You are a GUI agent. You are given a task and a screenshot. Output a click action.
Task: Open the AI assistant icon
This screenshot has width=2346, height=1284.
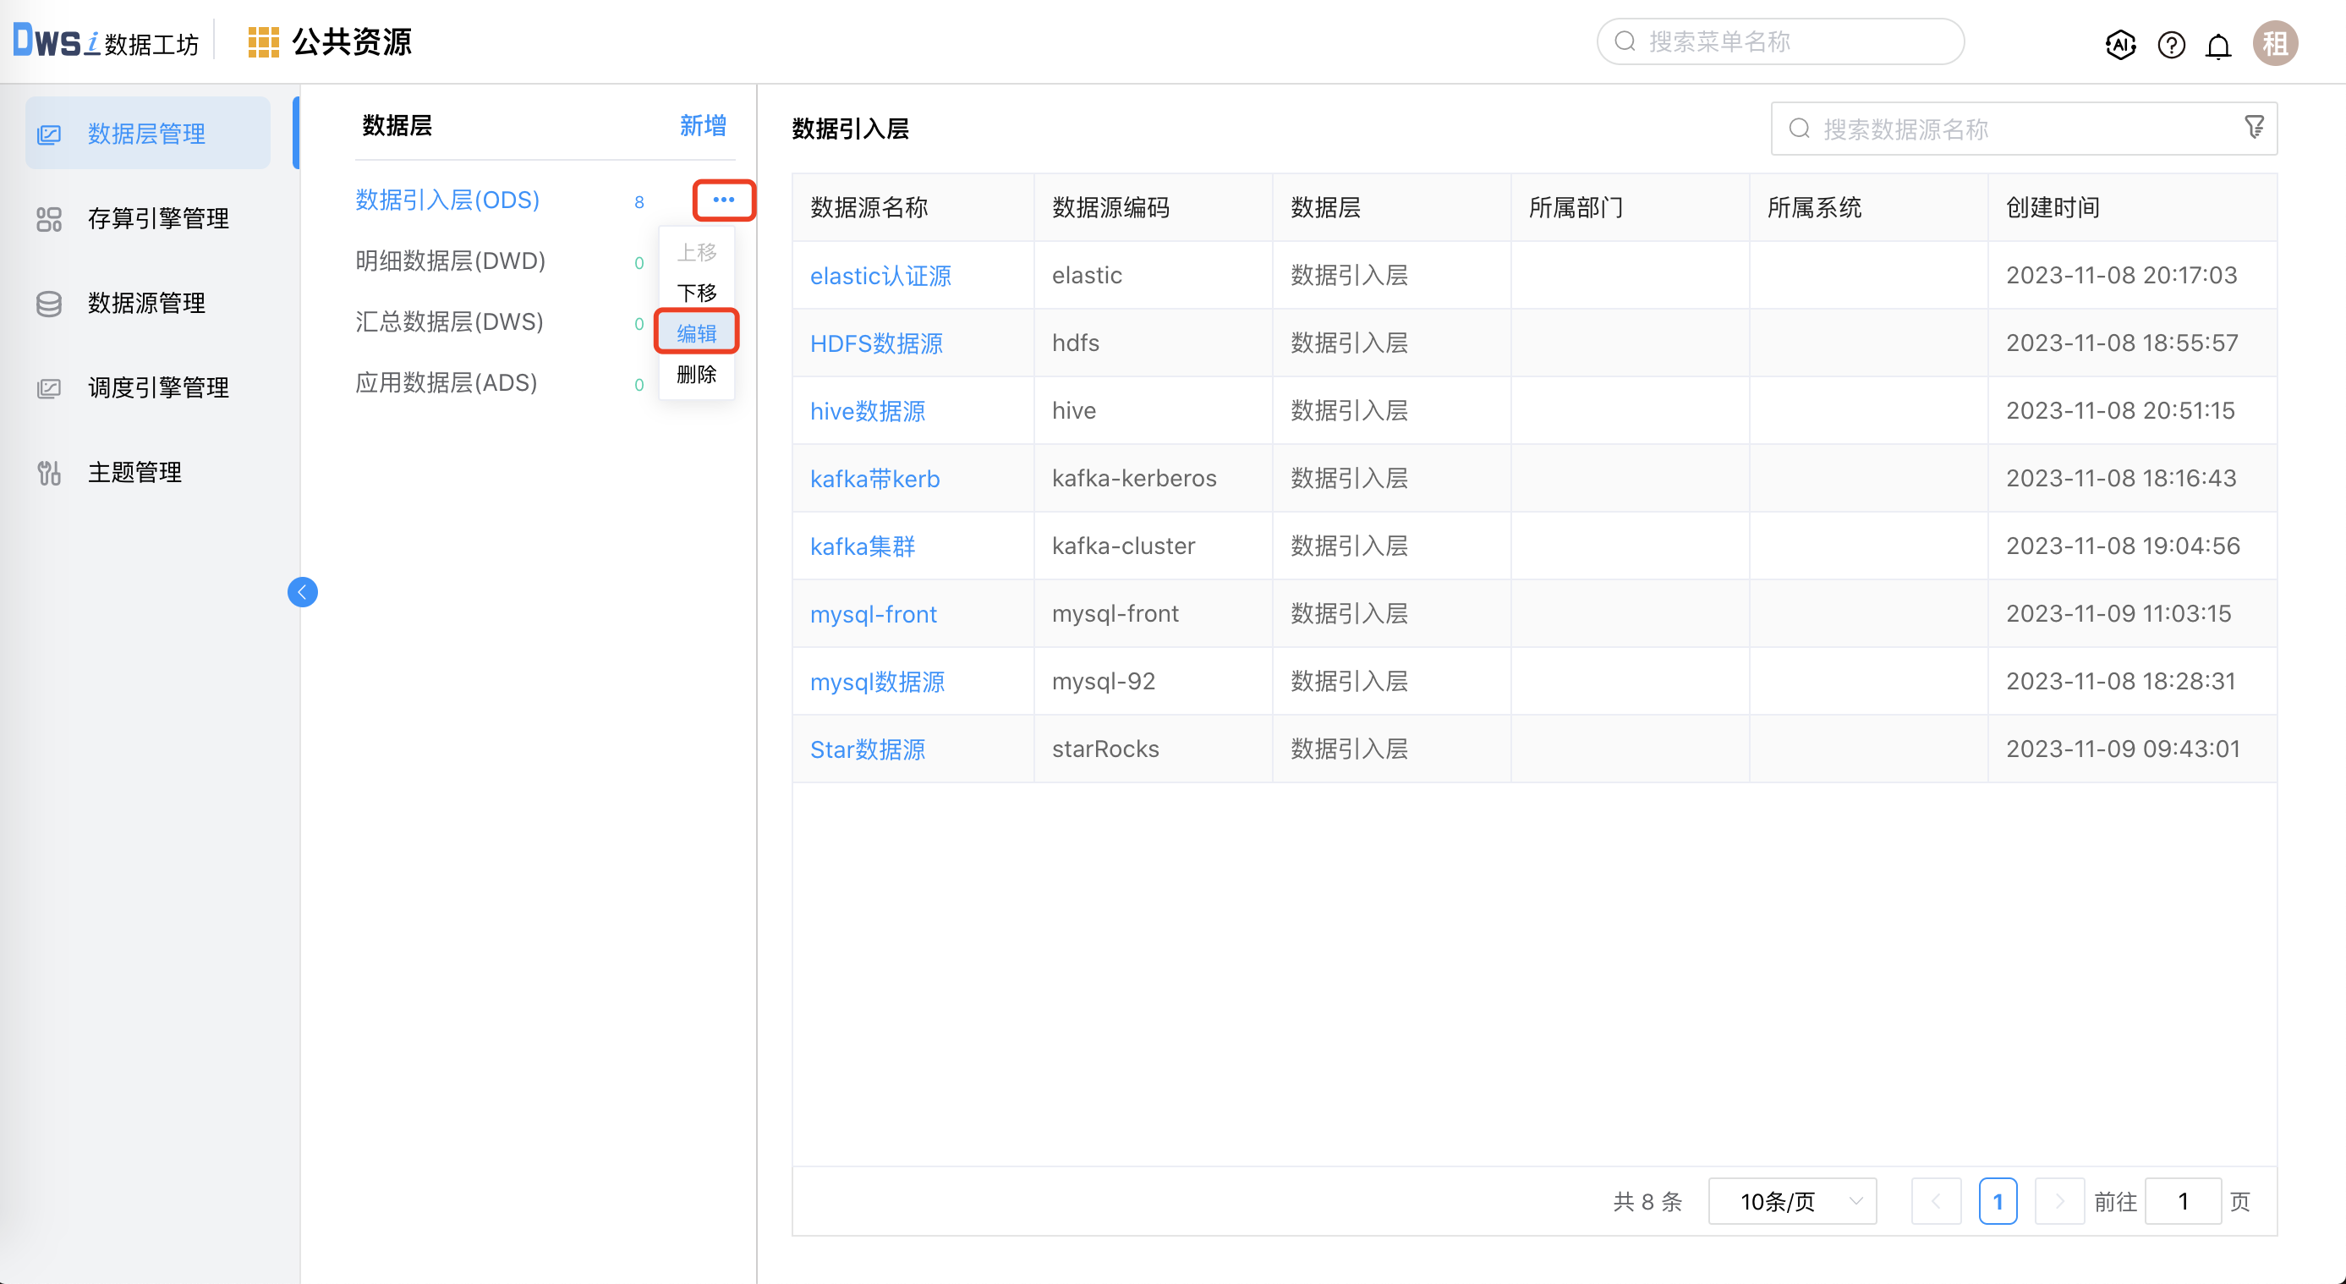[x=2120, y=44]
